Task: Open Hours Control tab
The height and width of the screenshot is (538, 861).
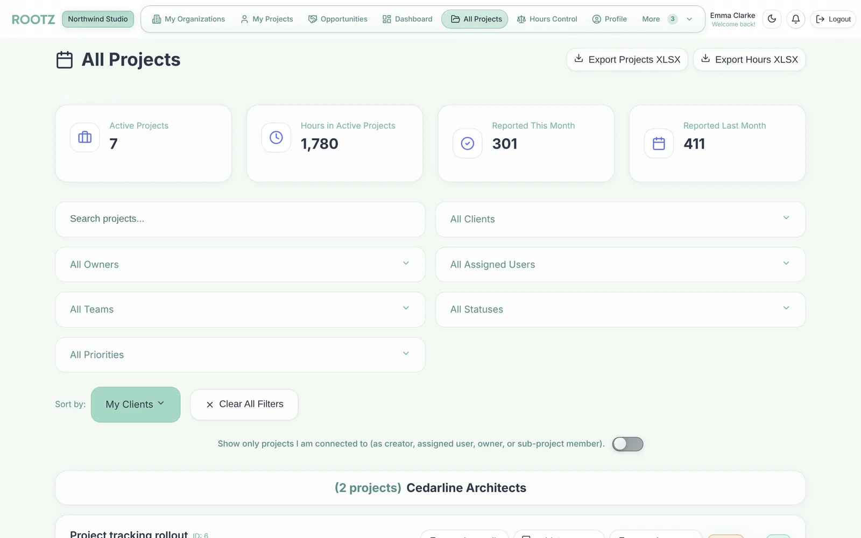Action: coord(547,19)
